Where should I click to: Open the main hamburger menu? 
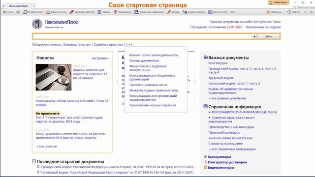coord(3,6)
